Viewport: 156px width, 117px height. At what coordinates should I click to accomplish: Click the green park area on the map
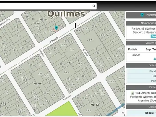(62, 110)
